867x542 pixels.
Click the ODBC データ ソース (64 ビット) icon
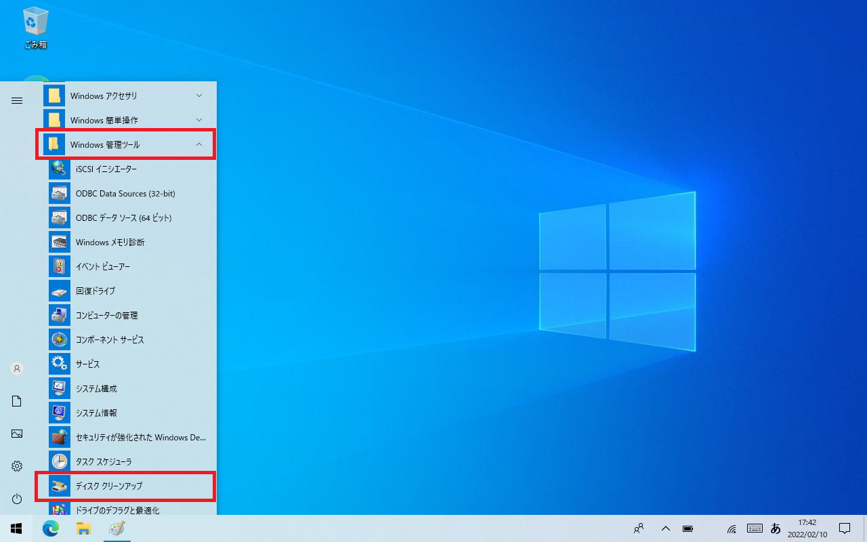(x=60, y=217)
